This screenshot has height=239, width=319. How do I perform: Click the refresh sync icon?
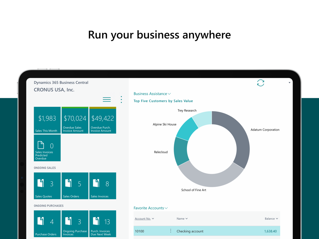pos(260,83)
